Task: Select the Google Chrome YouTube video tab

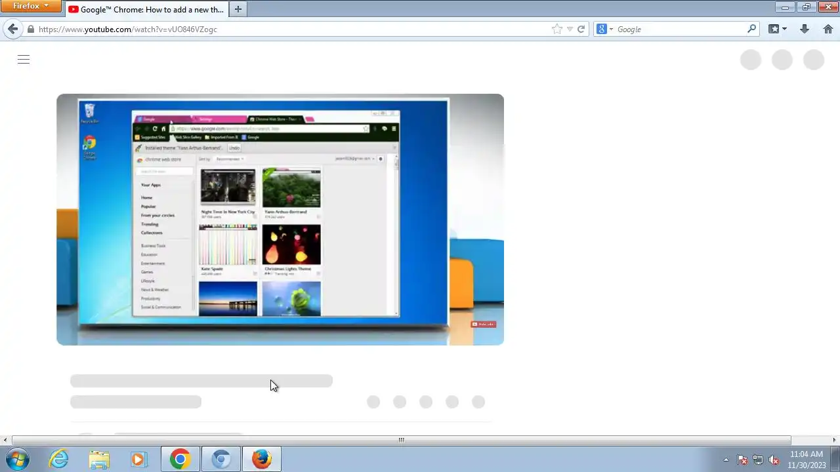Action: click(x=147, y=9)
